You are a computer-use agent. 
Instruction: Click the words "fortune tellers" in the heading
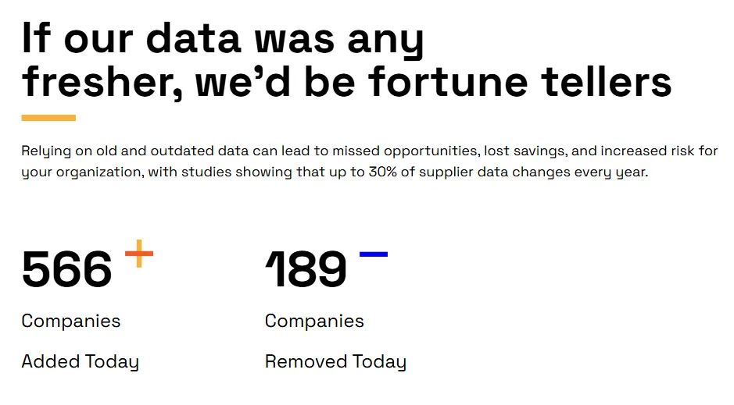pyautogui.click(x=520, y=82)
